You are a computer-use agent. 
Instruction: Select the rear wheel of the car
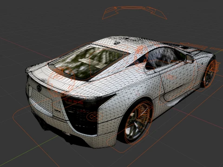pos(137,122)
